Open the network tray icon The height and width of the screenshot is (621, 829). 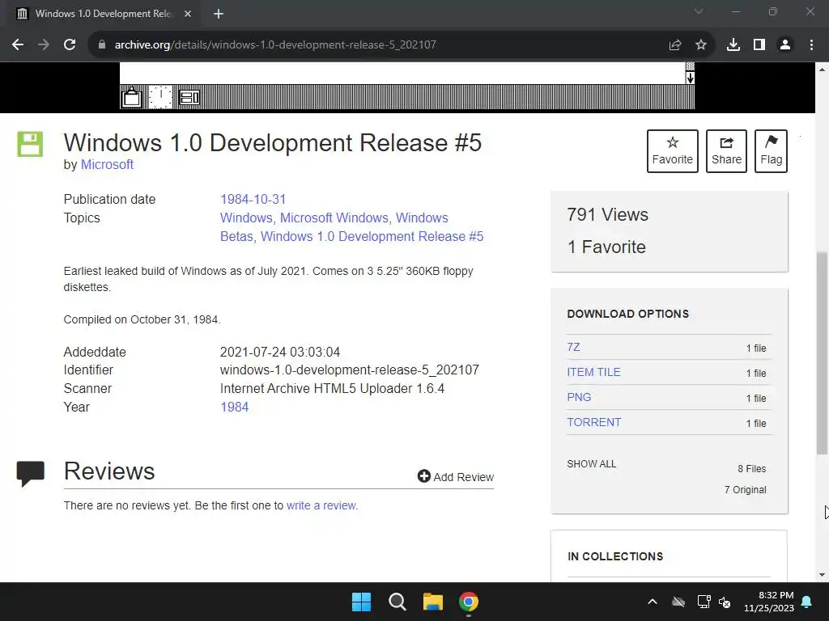pyautogui.click(x=704, y=602)
